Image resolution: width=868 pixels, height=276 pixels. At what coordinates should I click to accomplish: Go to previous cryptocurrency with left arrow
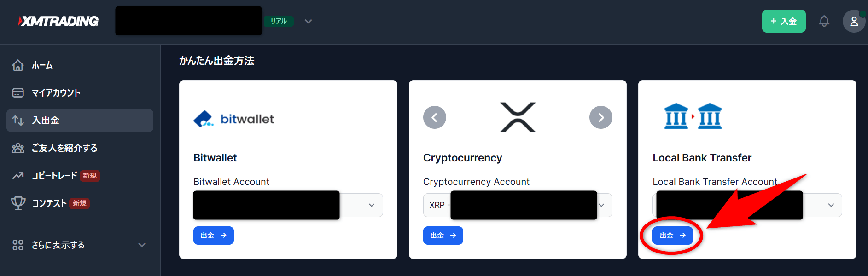coord(435,117)
